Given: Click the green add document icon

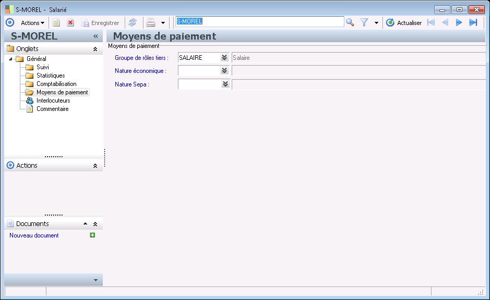Looking at the screenshot, I should [x=92, y=235].
